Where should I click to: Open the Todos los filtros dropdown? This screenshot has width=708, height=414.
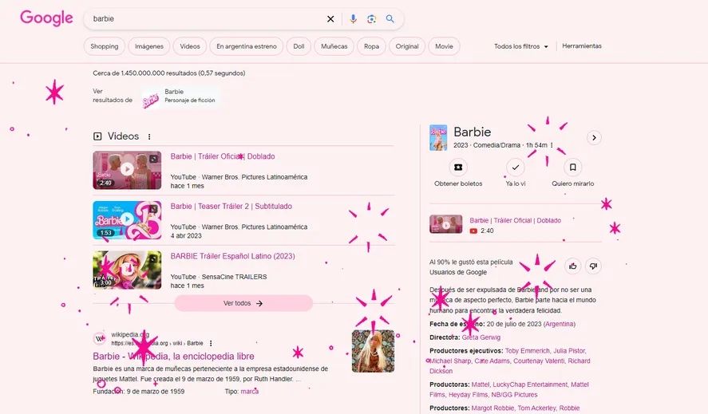point(521,46)
